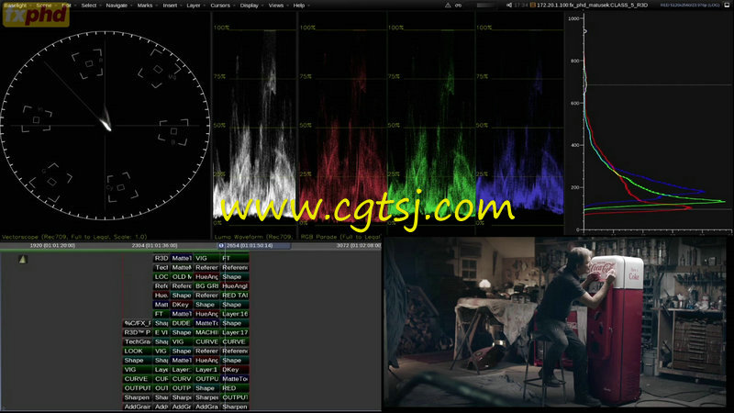Select the E VI layer block

click(x=161, y=332)
